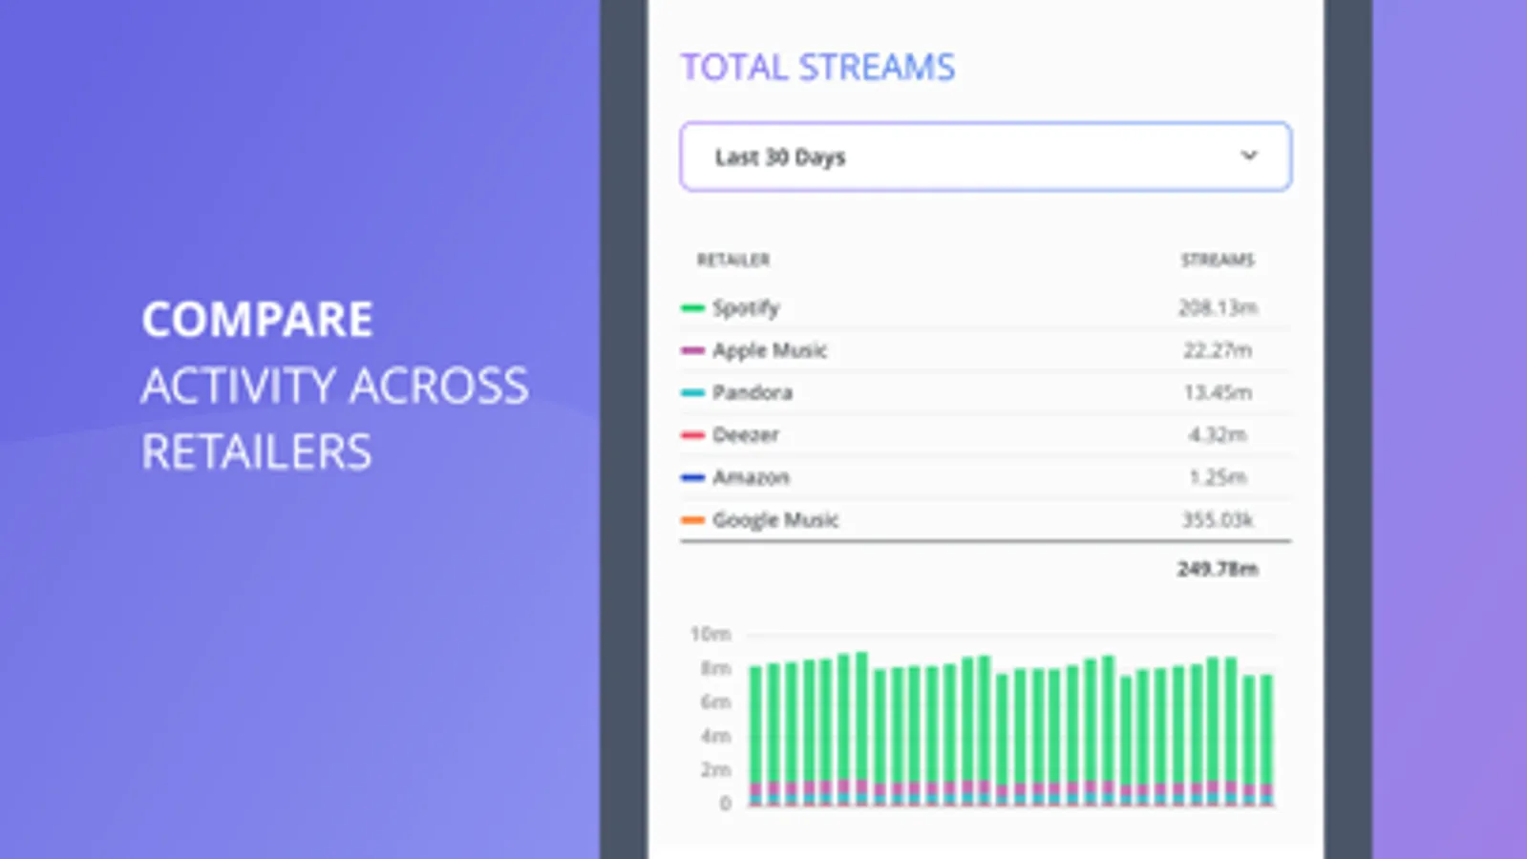The width and height of the screenshot is (1527, 859).
Task: Click the purple Apple Music color swatch
Action: [692, 350]
